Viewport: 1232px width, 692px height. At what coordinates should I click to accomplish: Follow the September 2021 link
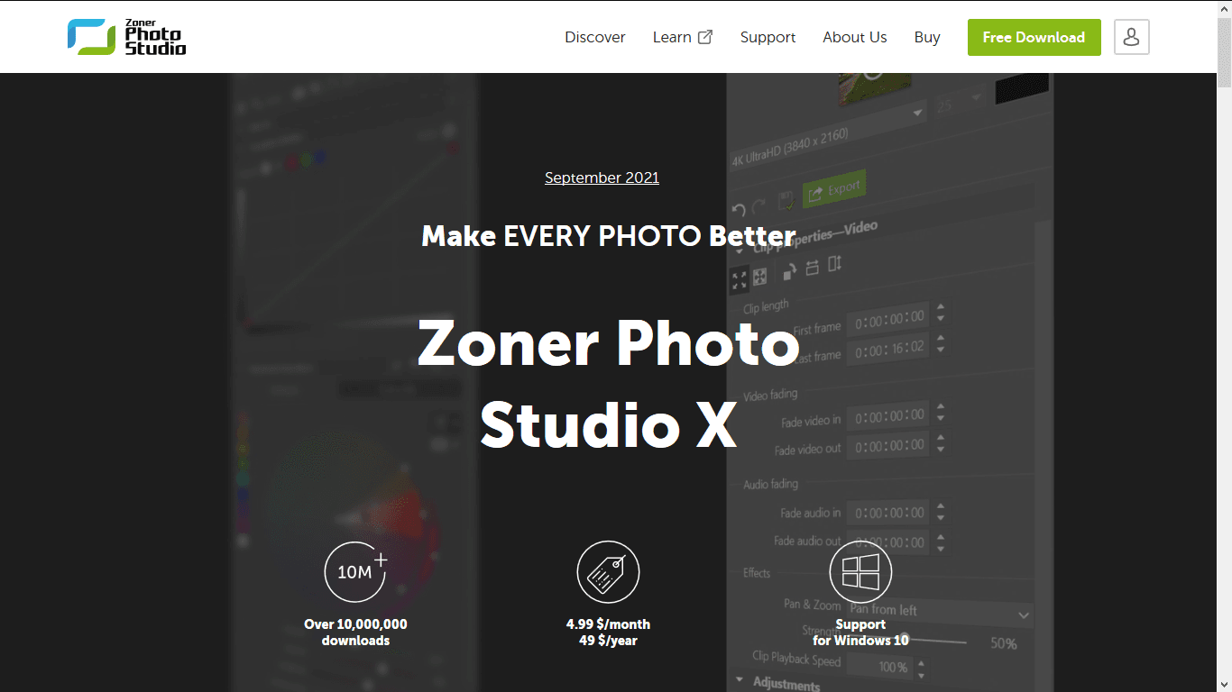tap(602, 178)
